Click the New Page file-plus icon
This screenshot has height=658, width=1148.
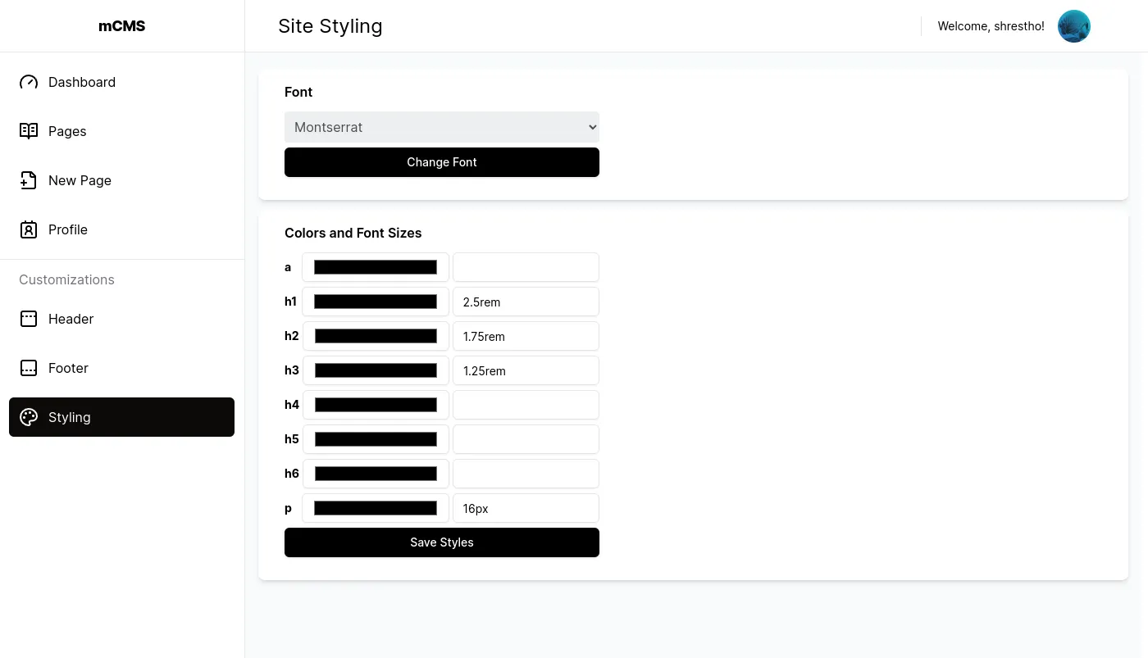tap(29, 180)
